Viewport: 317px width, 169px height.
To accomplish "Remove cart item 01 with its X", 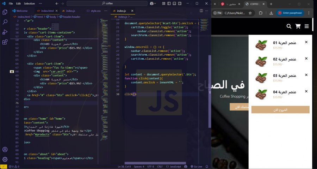I will (306, 42).
